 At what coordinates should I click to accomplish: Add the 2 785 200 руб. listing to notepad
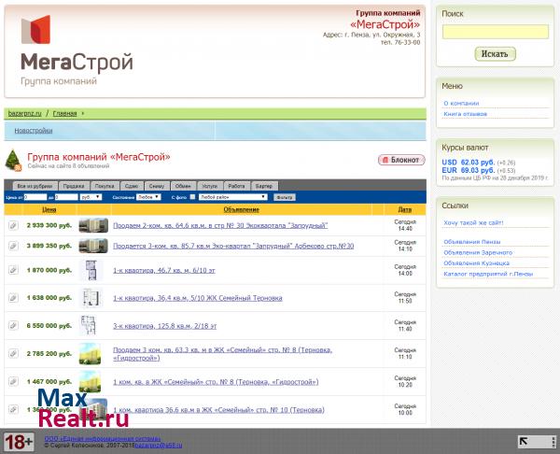(x=13, y=353)
